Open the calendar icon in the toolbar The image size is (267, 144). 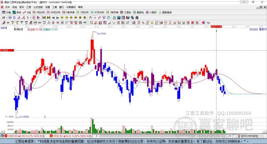pyautogui.click(x=114, y=17)
